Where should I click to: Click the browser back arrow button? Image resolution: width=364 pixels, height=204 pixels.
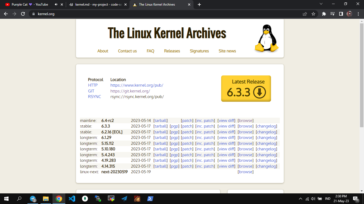(6, 14)
